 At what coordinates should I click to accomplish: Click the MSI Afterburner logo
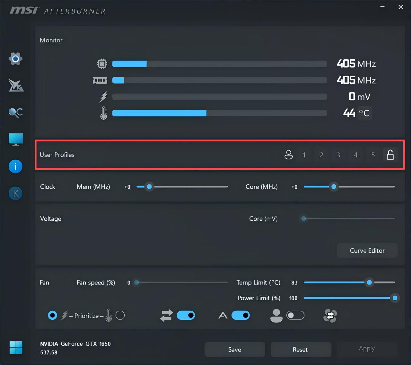(58, 11)
